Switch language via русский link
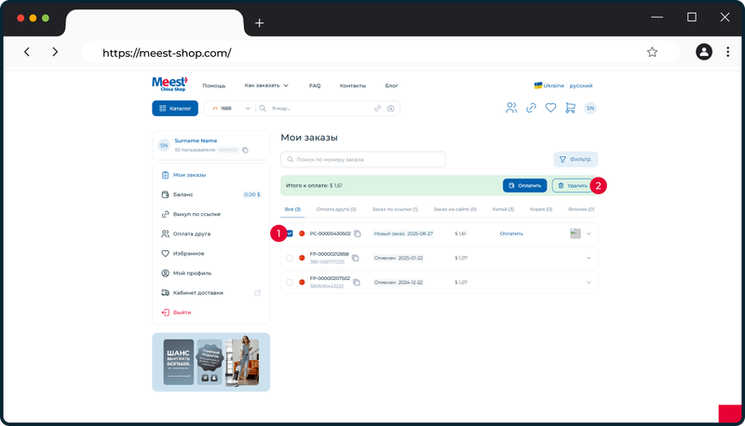The image size is (745, 426). point(581,86)
